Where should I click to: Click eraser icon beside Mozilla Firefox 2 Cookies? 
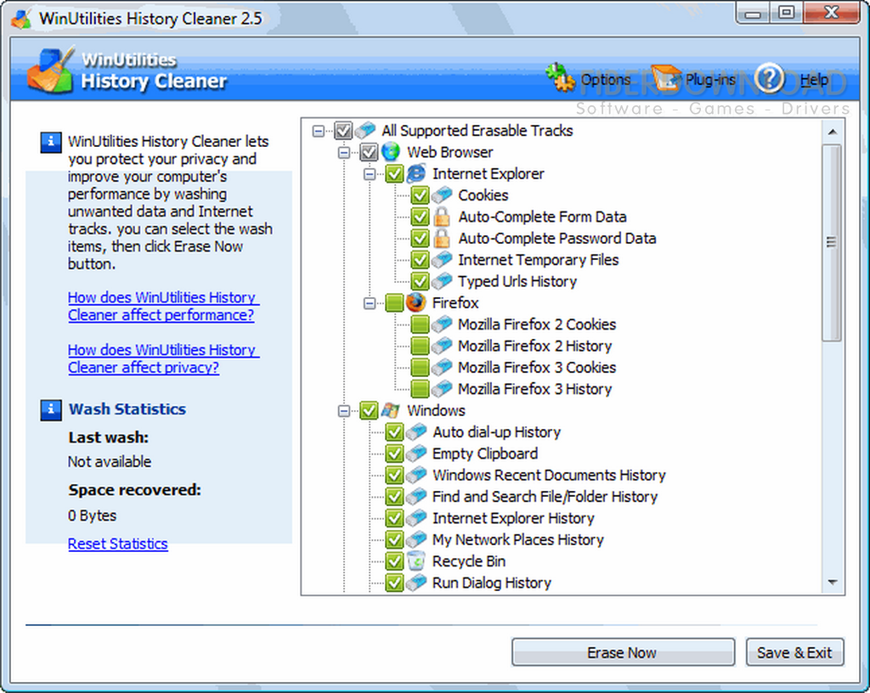click(442, 324)
